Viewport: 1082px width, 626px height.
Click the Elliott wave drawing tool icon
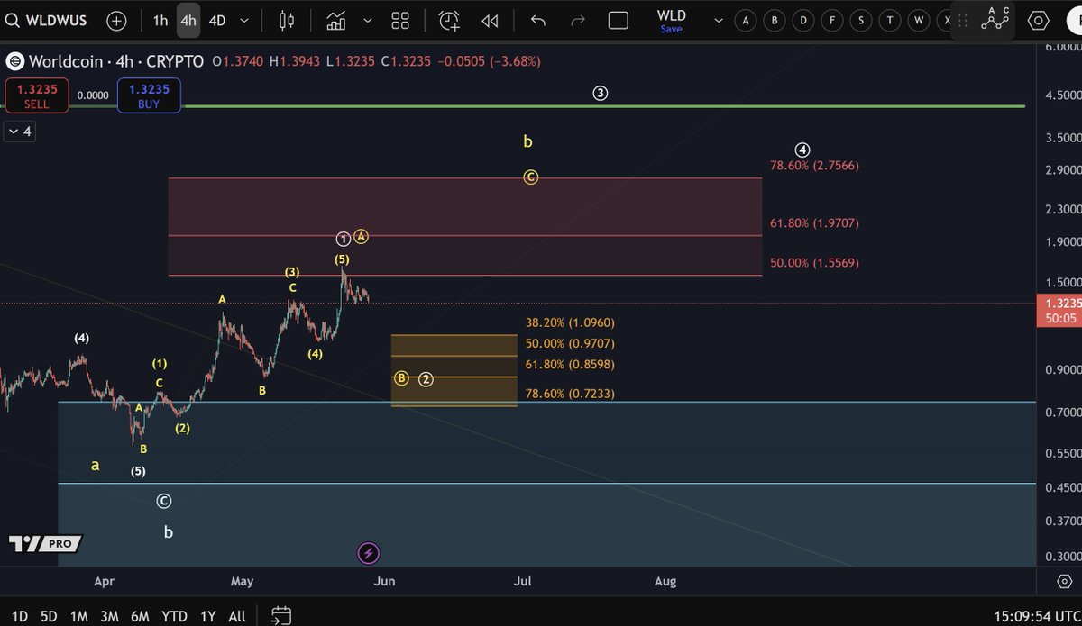(x=995, y=20)
